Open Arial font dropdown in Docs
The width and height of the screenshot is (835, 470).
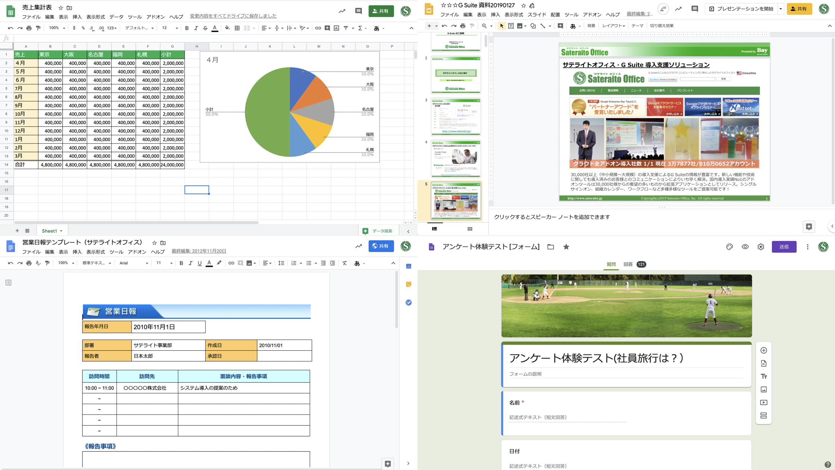[x=134, y=263]
